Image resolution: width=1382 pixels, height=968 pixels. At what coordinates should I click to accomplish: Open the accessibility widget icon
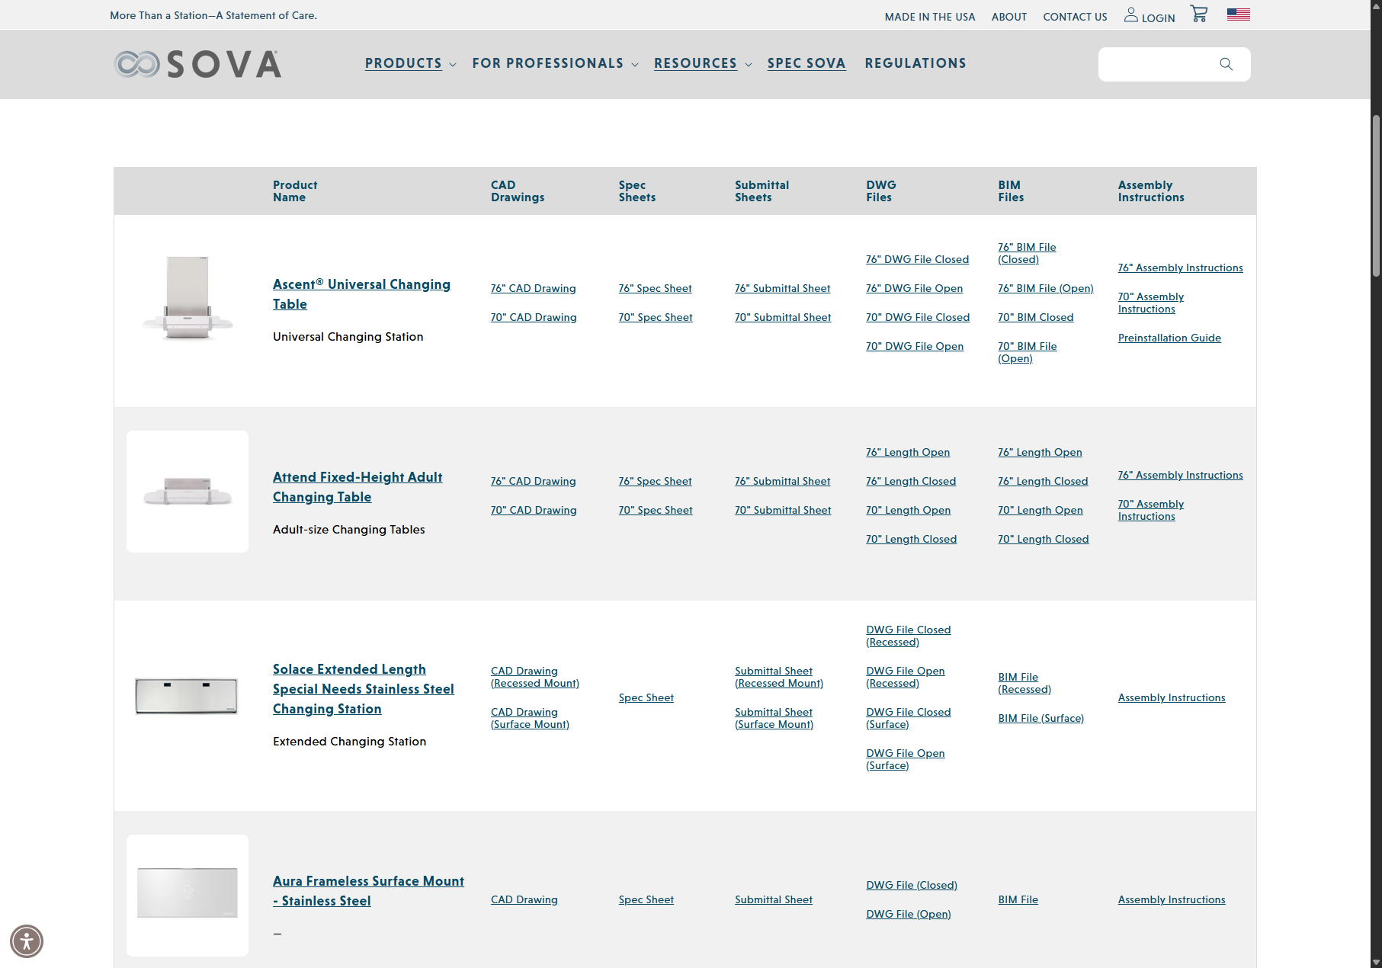pos(27,941)
